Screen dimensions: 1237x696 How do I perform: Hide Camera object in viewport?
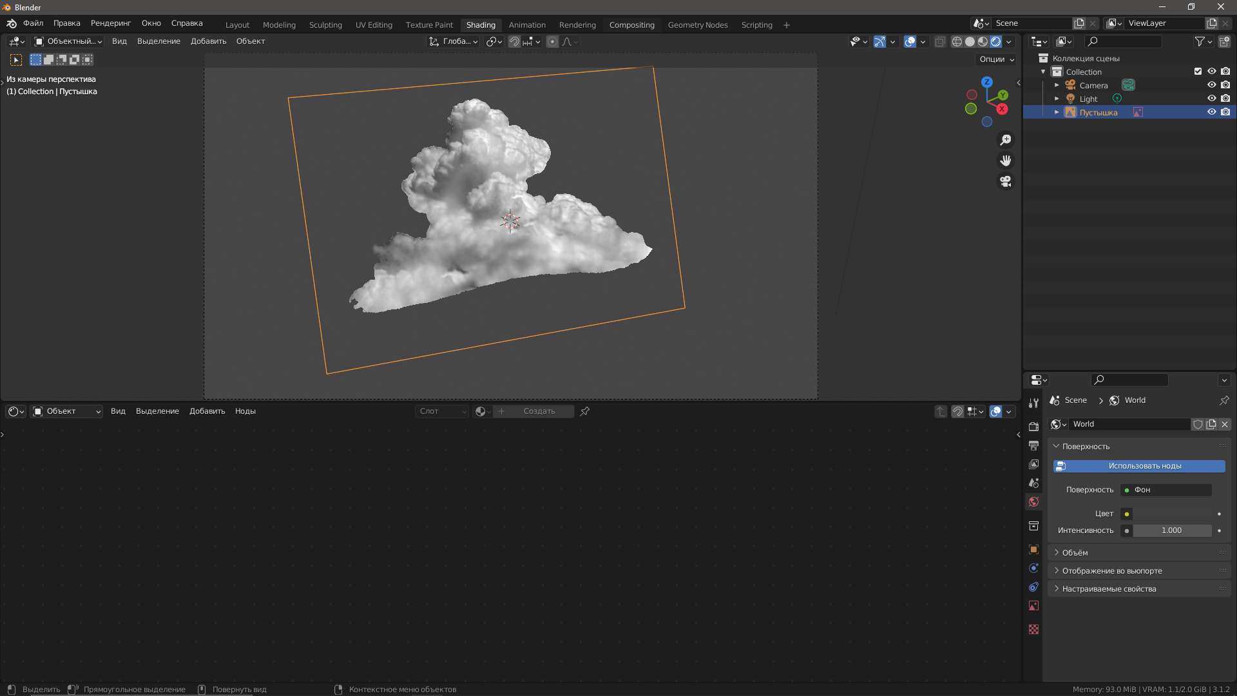click(1211, 85)
